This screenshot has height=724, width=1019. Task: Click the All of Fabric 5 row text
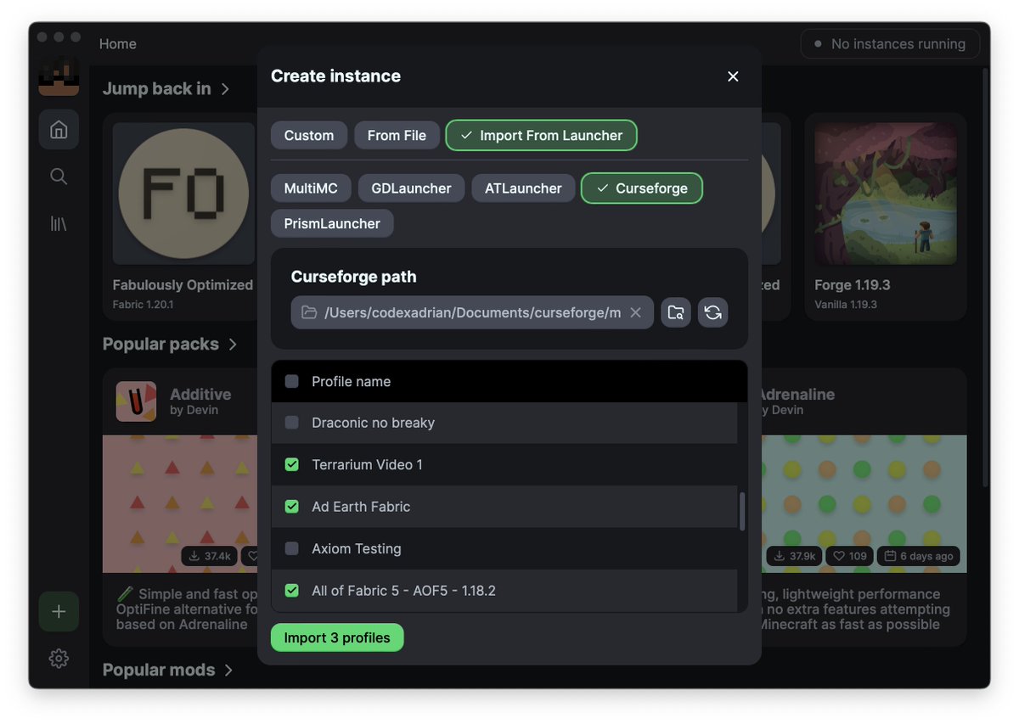click(x=403, y=591)
